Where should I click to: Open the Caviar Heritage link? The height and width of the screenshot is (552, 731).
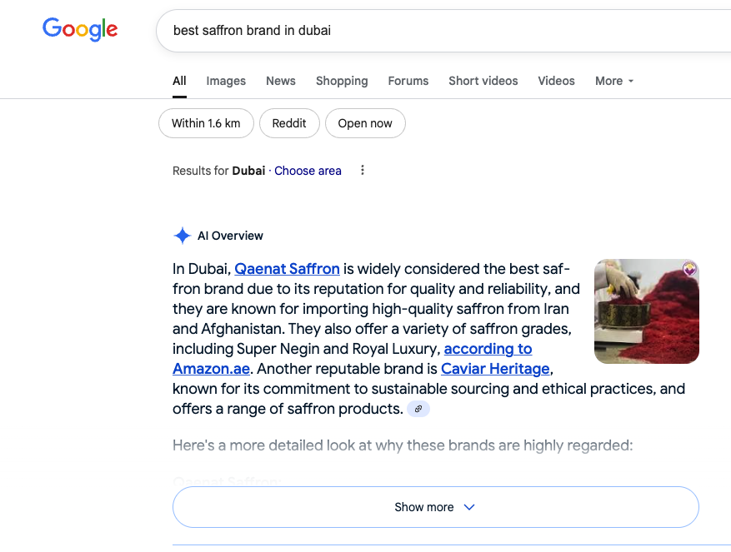tap(495, 369)
